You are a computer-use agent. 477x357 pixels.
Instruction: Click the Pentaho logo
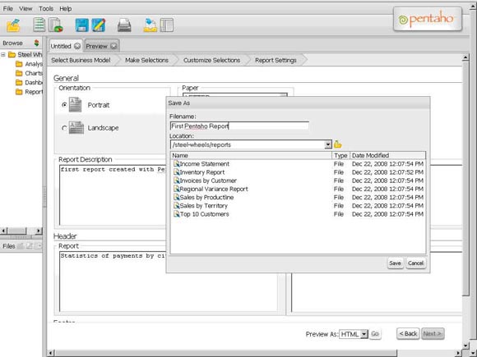(428, 19)
